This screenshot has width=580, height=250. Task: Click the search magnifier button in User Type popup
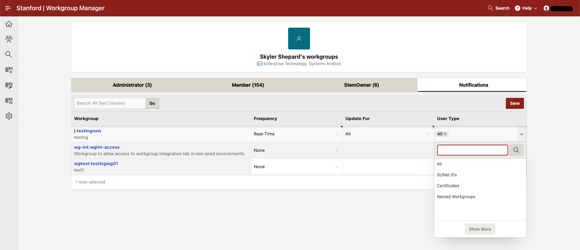[x=516, y=150]
